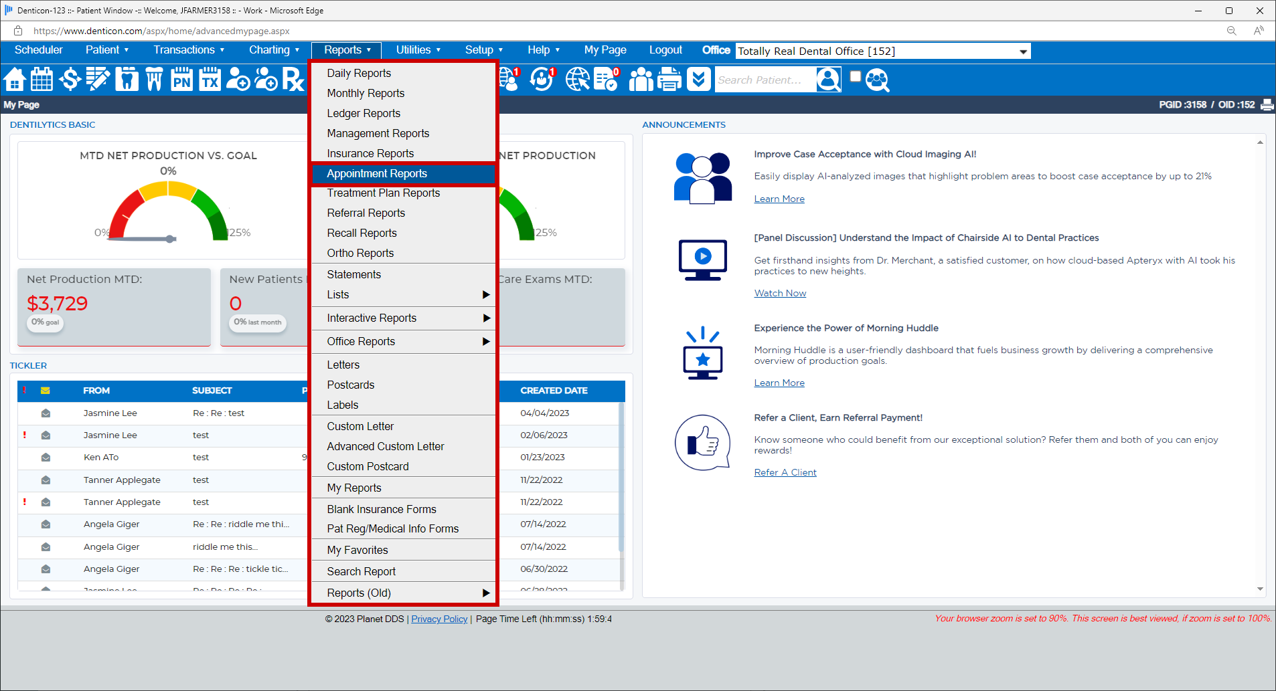Screen dimensions: 1276x691
Task: Open the Scheduler calendar toolbar icon
Action: coord(42,80)
